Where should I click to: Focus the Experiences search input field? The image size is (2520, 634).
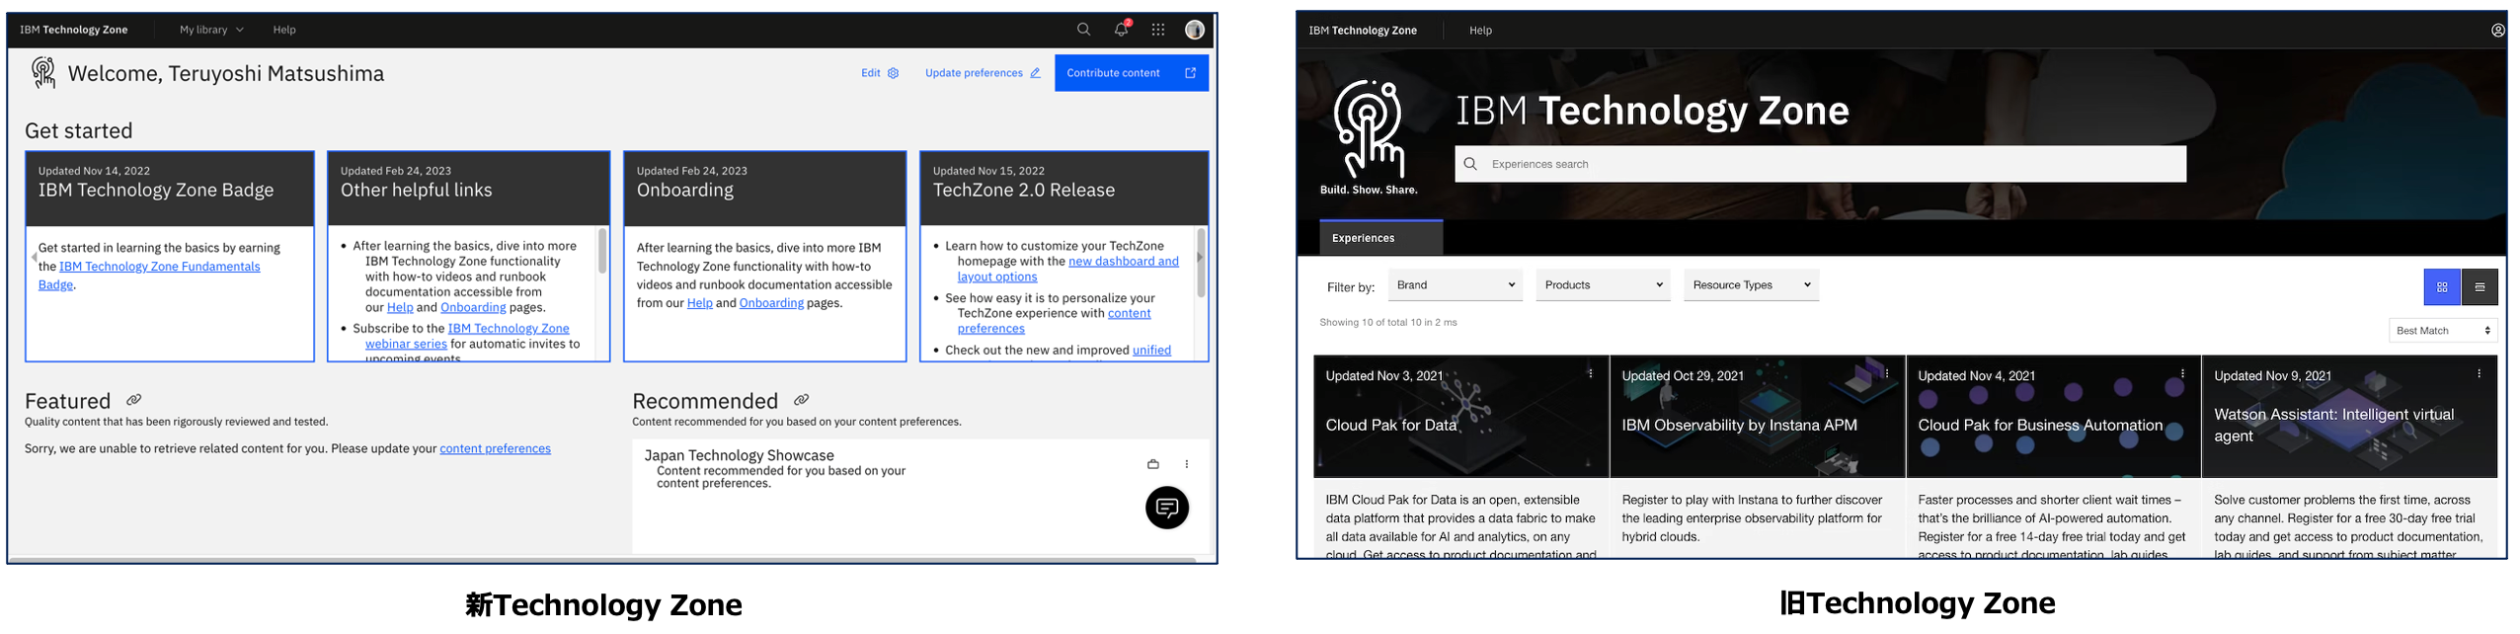[1820, 164]
